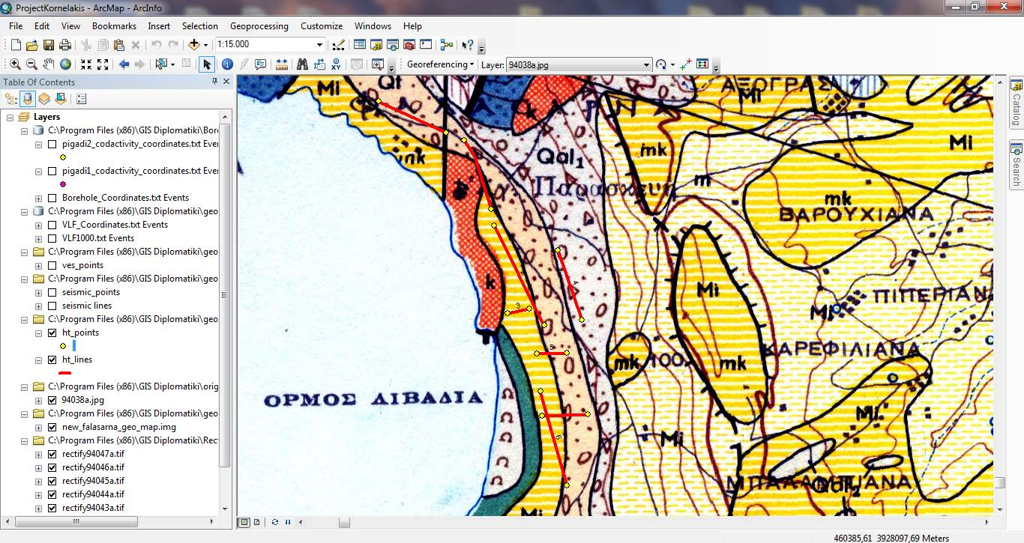Image resolution: width=1024 pixels, height=543 pixels.
Task: Expand the Borehole_Coordinates.txt Events node
Action: [x=39, y=198]
